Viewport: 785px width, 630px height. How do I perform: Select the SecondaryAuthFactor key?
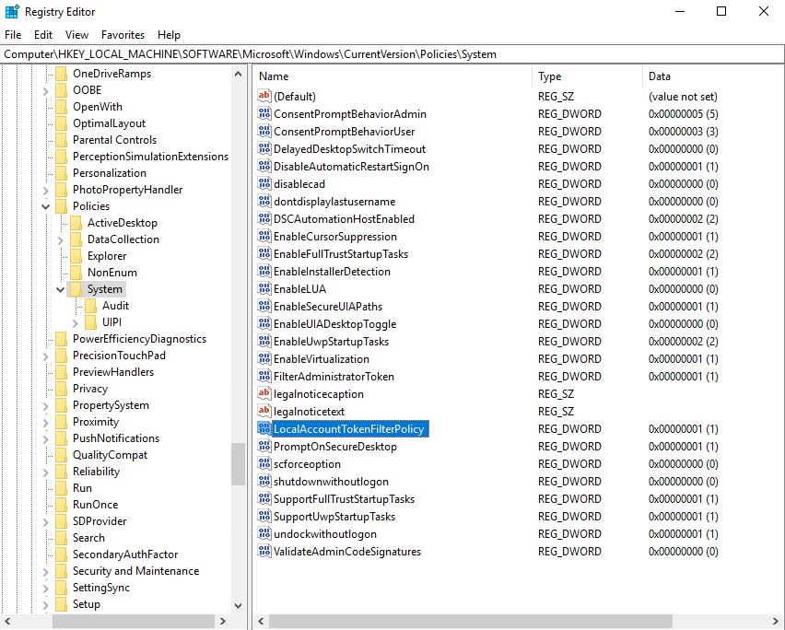[125, 554]
